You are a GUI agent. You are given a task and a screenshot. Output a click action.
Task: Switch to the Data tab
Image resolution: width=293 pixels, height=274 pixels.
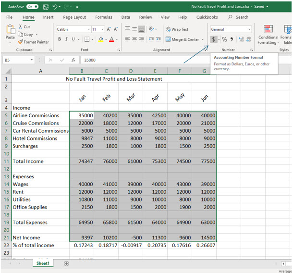(x=125, y=17)
